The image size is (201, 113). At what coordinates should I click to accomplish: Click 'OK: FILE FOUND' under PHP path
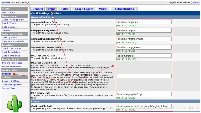(126, 98)
